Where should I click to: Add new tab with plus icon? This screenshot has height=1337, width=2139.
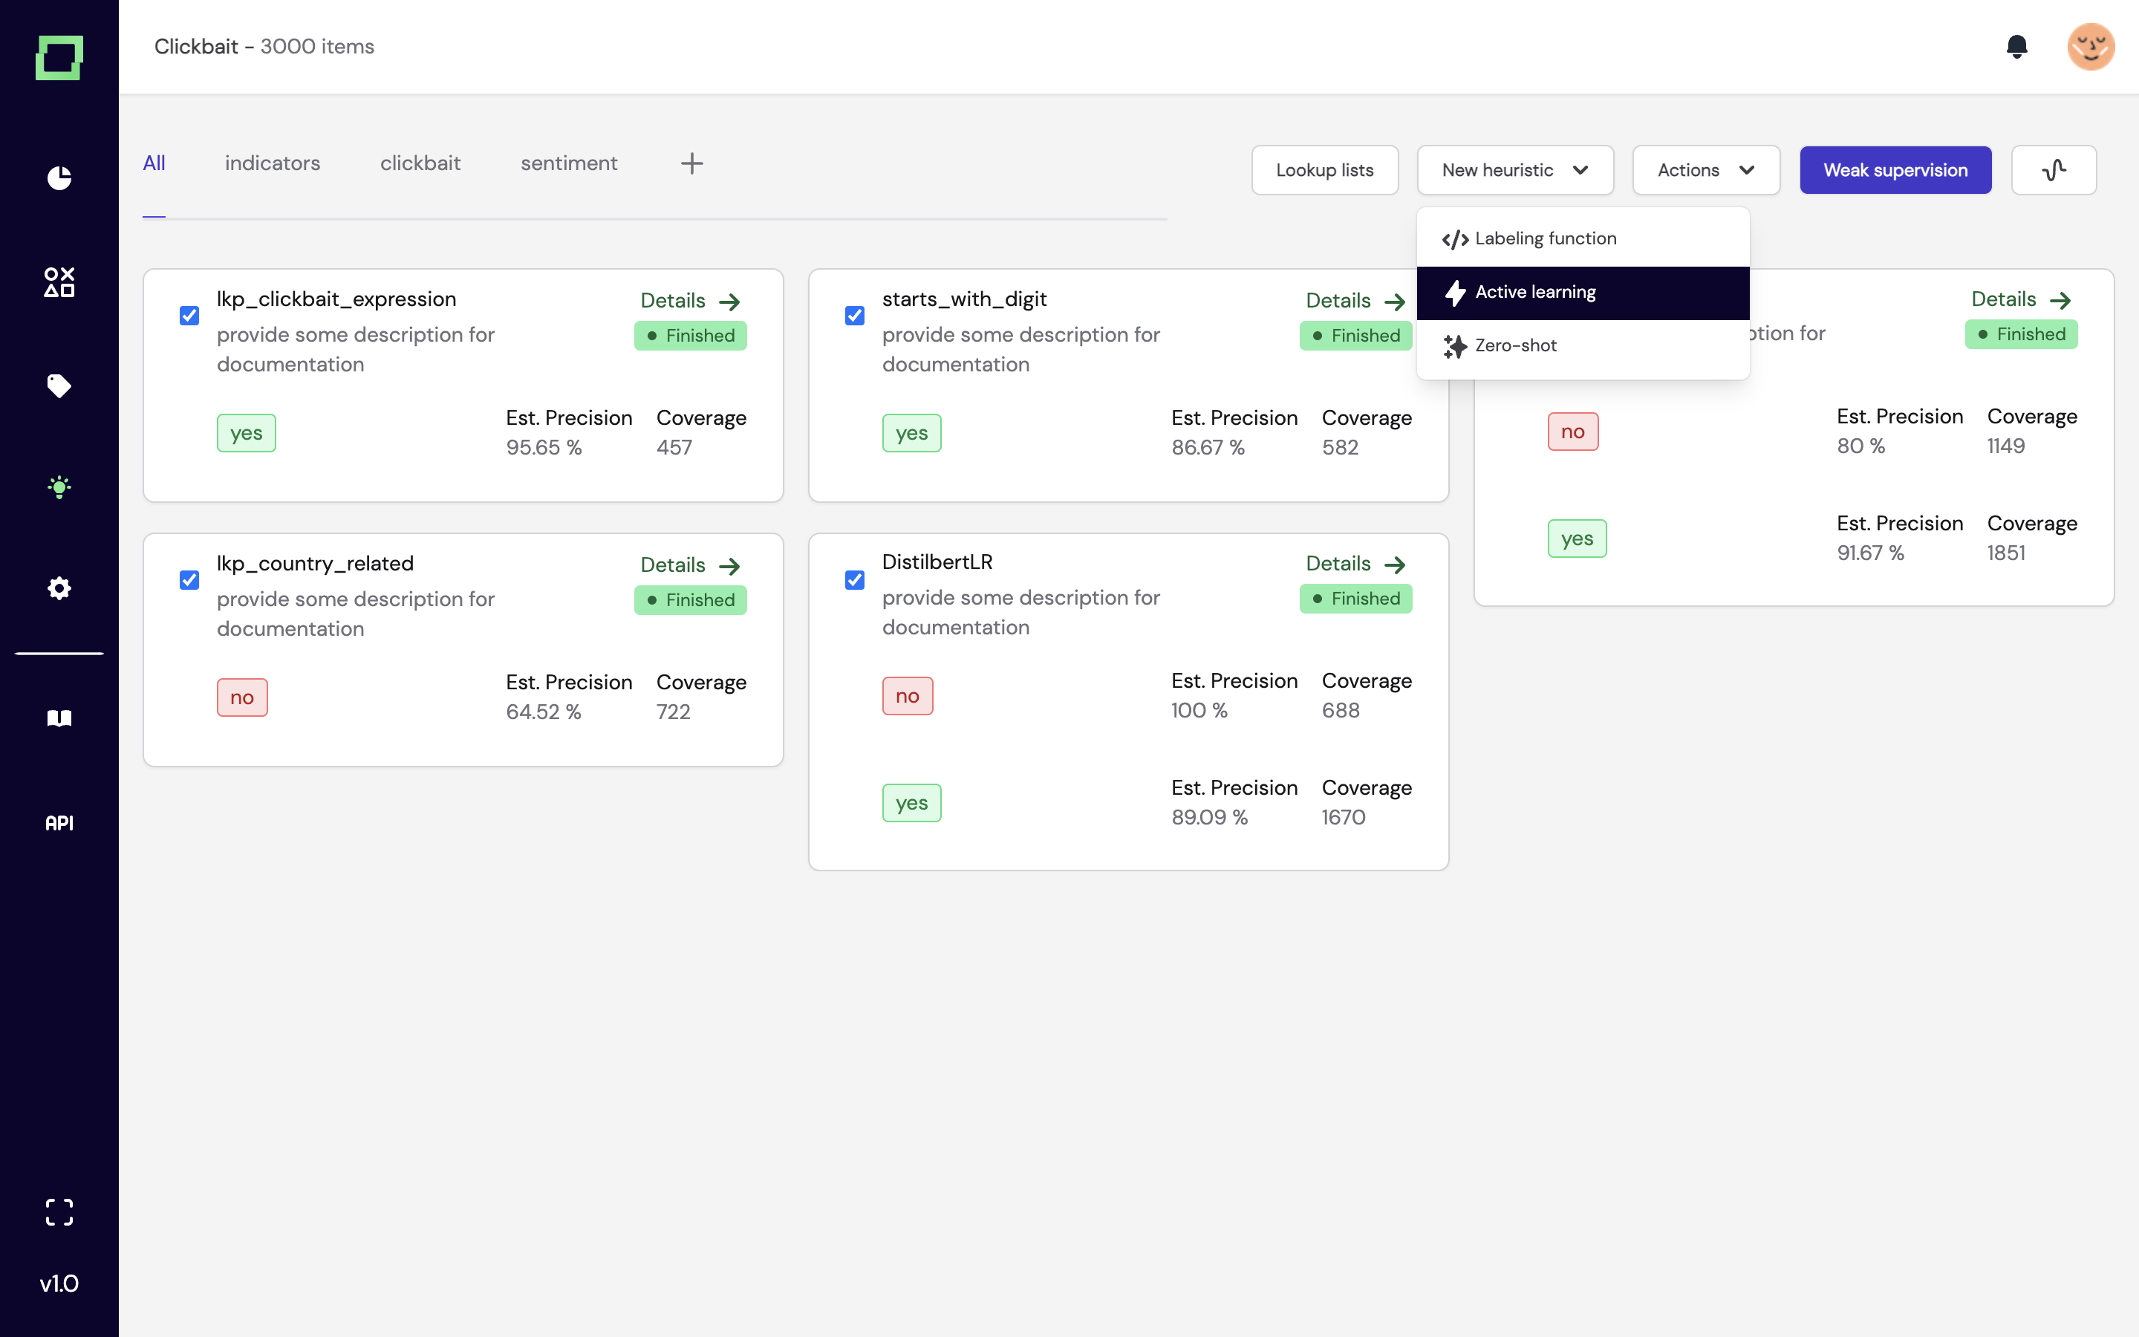coord(691,163)
